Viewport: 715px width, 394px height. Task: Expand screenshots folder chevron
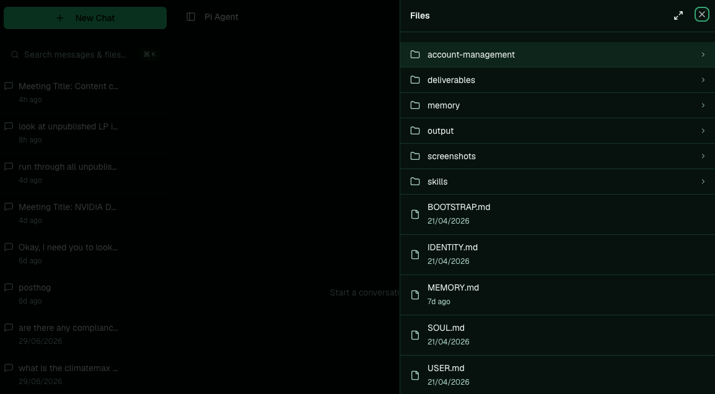click(703, 156)
